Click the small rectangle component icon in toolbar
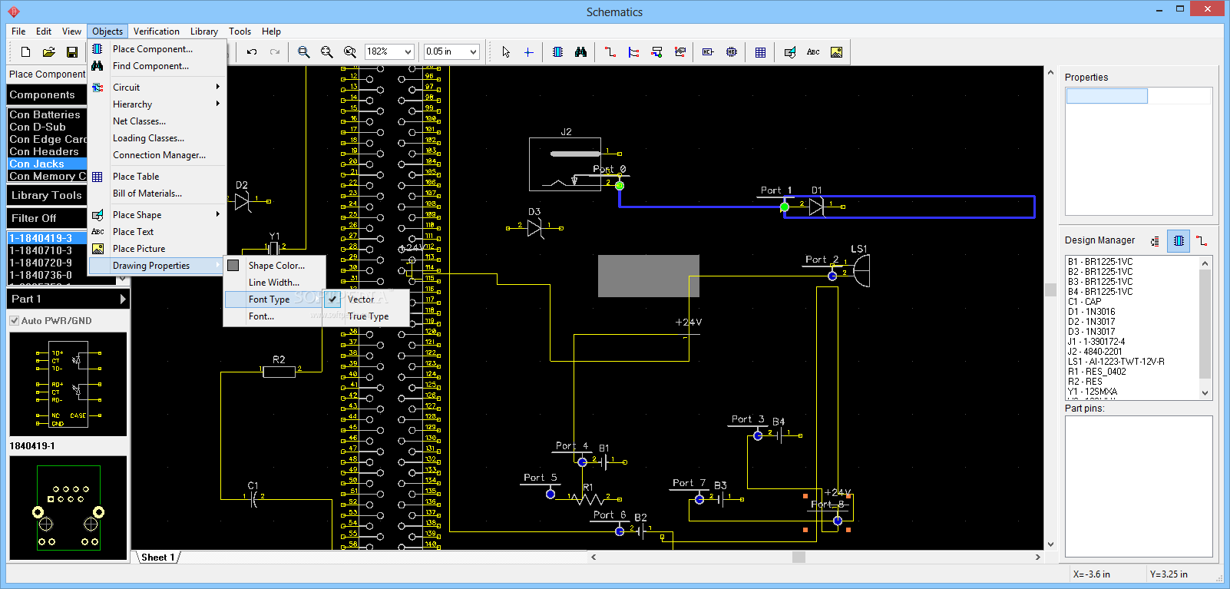The height and width of the screenshot is (589, 1230). [708, 52]
